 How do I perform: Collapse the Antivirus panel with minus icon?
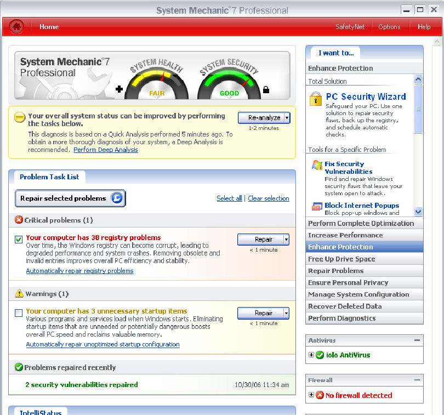tap(417, 340)
